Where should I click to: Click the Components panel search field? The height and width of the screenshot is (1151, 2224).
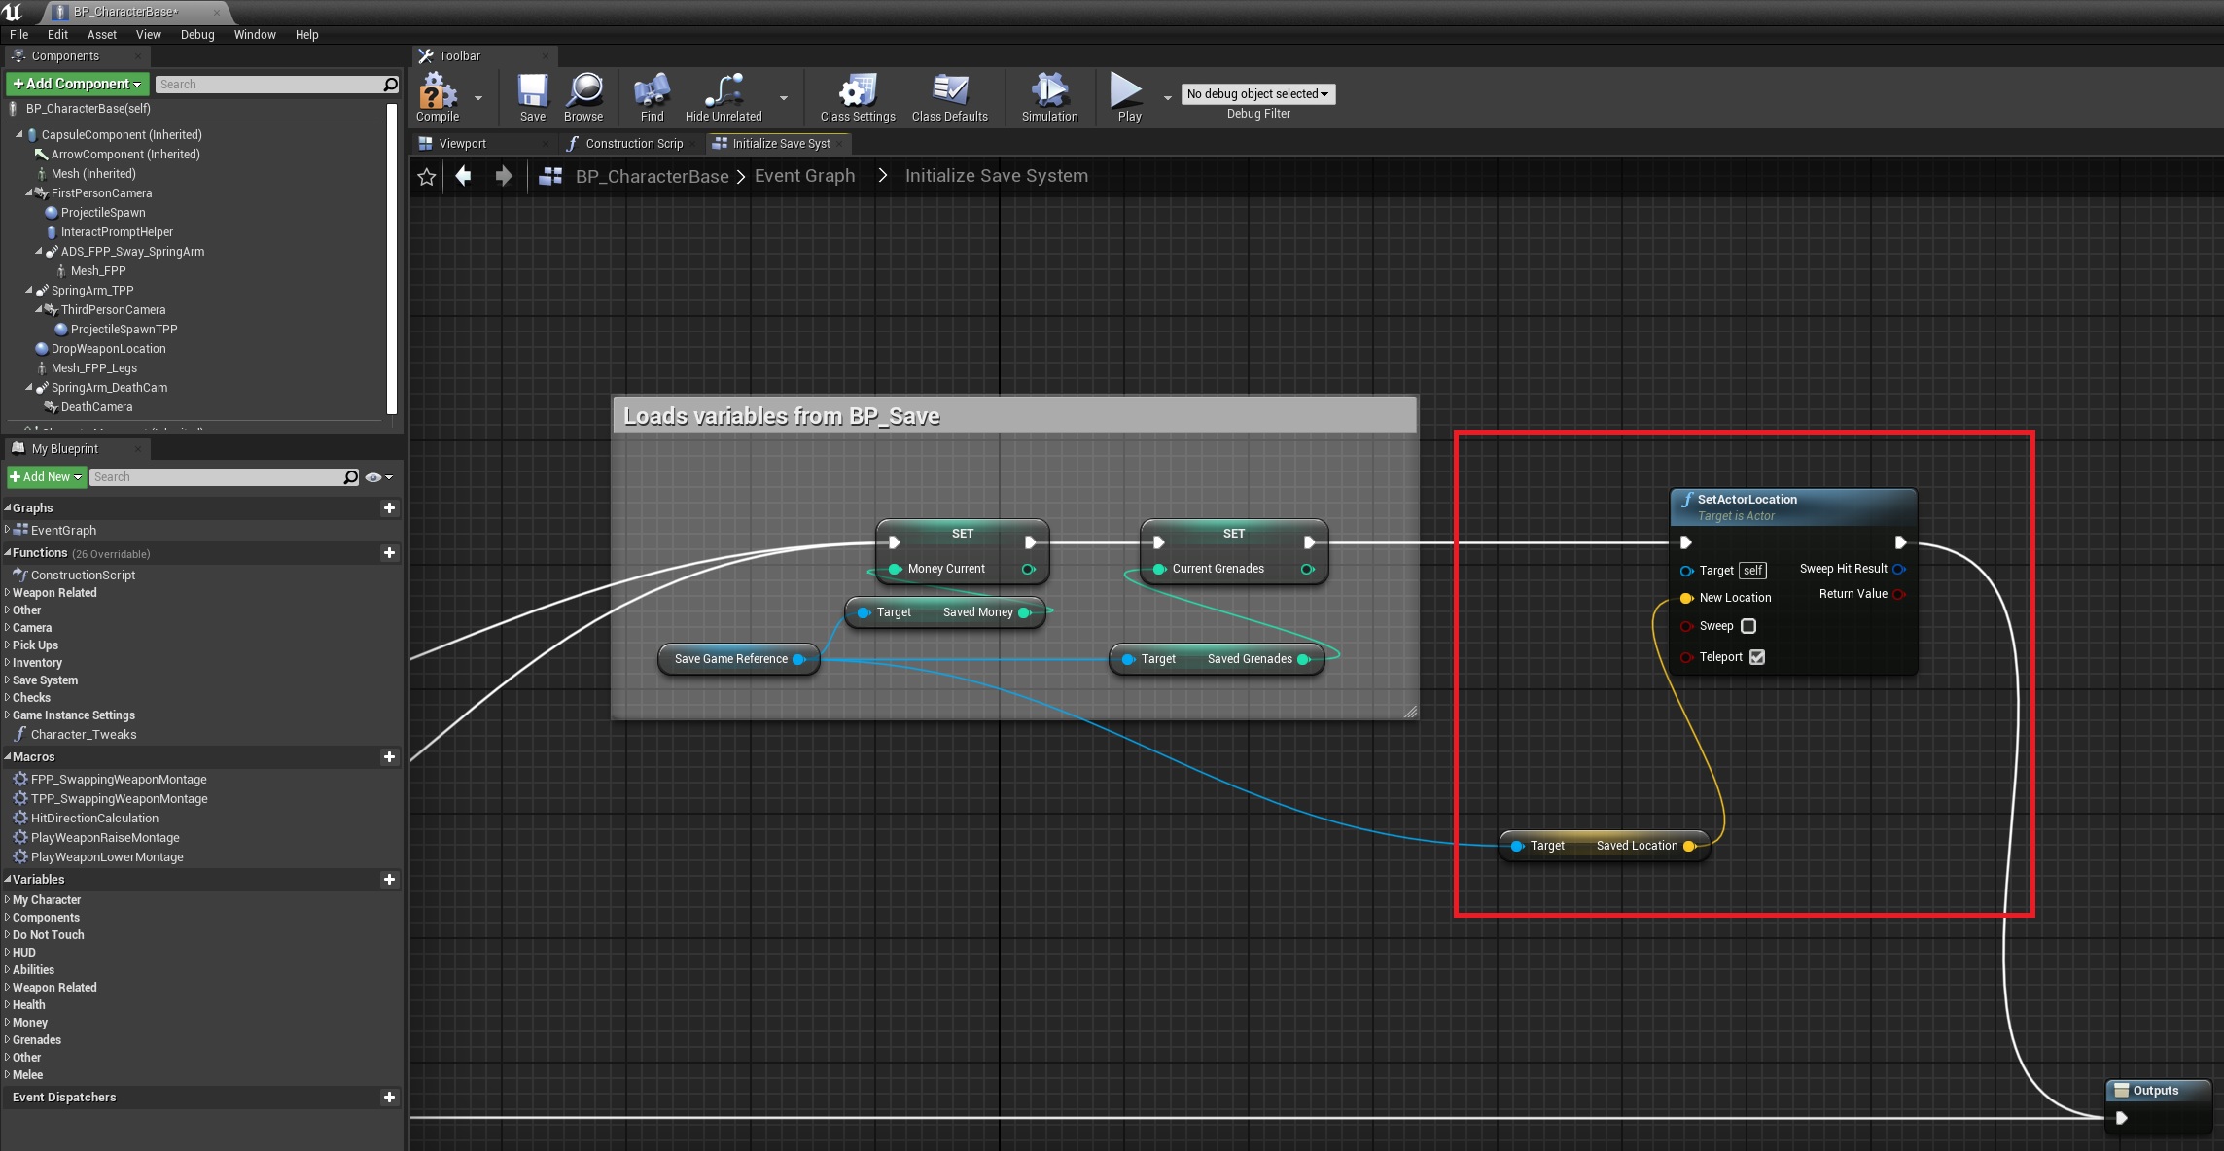pyautogui.click(x=269, y=85)
